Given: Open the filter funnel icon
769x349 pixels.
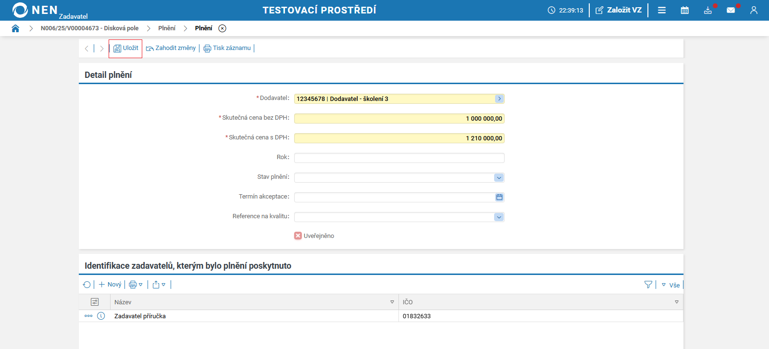Looking at the screenshot, I should [648, 285].
